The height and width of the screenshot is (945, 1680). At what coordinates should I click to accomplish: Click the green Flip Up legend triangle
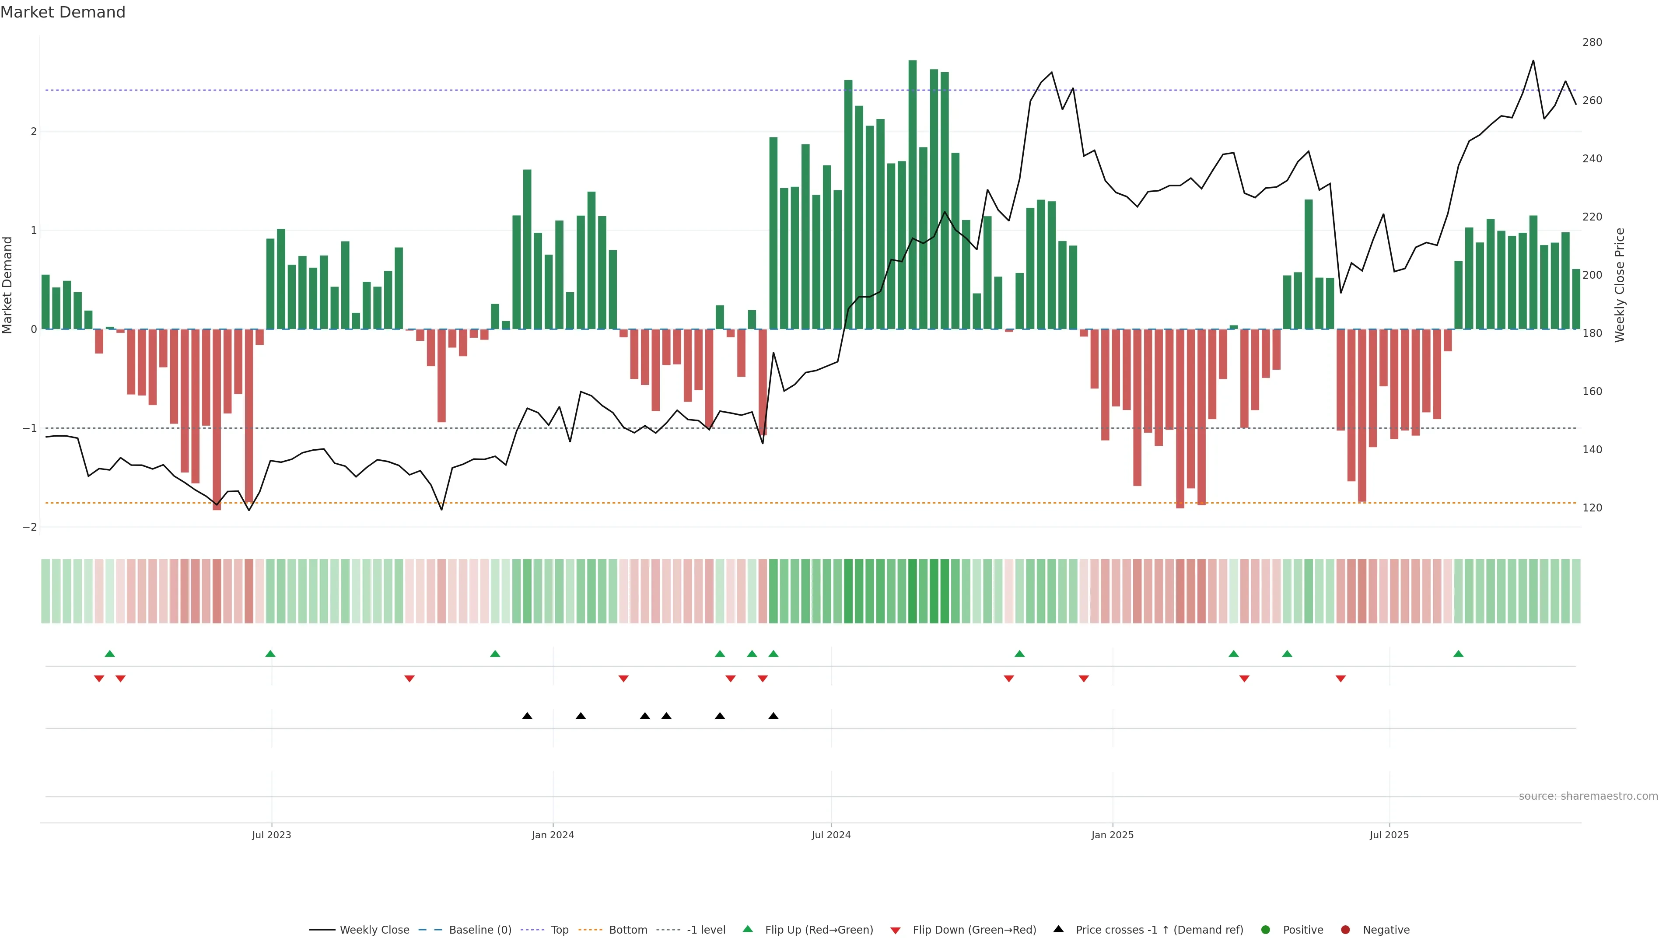coord(748,929)
